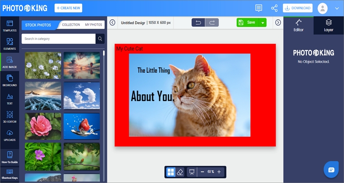The width and height of the screenshot is (344, 183).
Task: Select the pink rose stock photo
Action: pos(43,126)
